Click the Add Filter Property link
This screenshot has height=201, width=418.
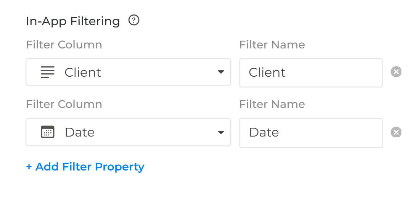(90, 167)
